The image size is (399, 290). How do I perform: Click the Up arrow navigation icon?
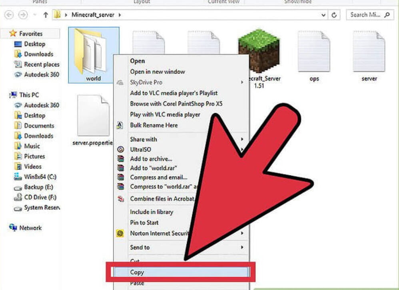click(46, 15)
